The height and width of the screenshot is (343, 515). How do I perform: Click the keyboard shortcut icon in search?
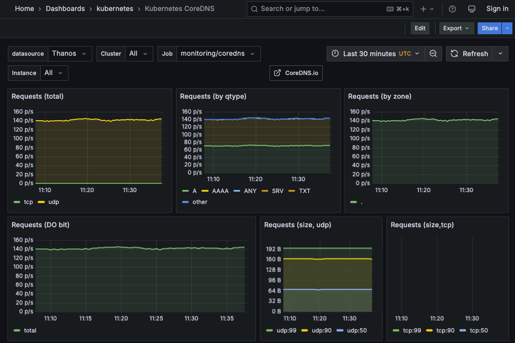pos(390,9)
